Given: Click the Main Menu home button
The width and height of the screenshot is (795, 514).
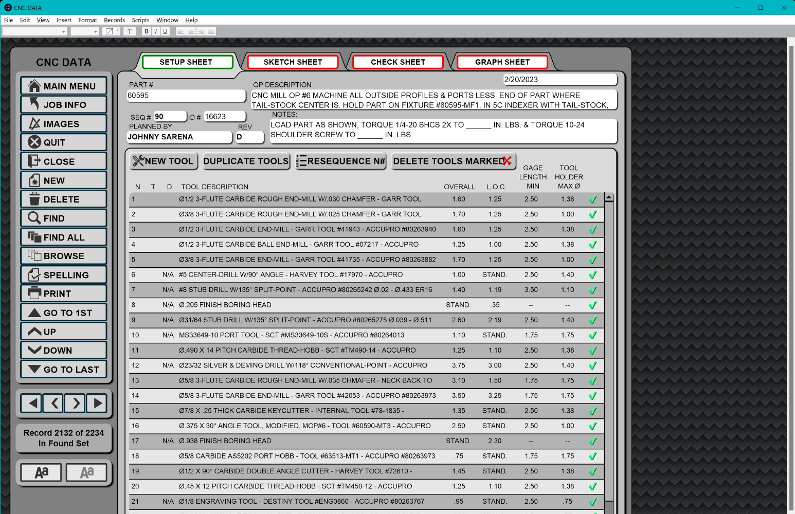Looking at the screenshot, I should point(64,86).
